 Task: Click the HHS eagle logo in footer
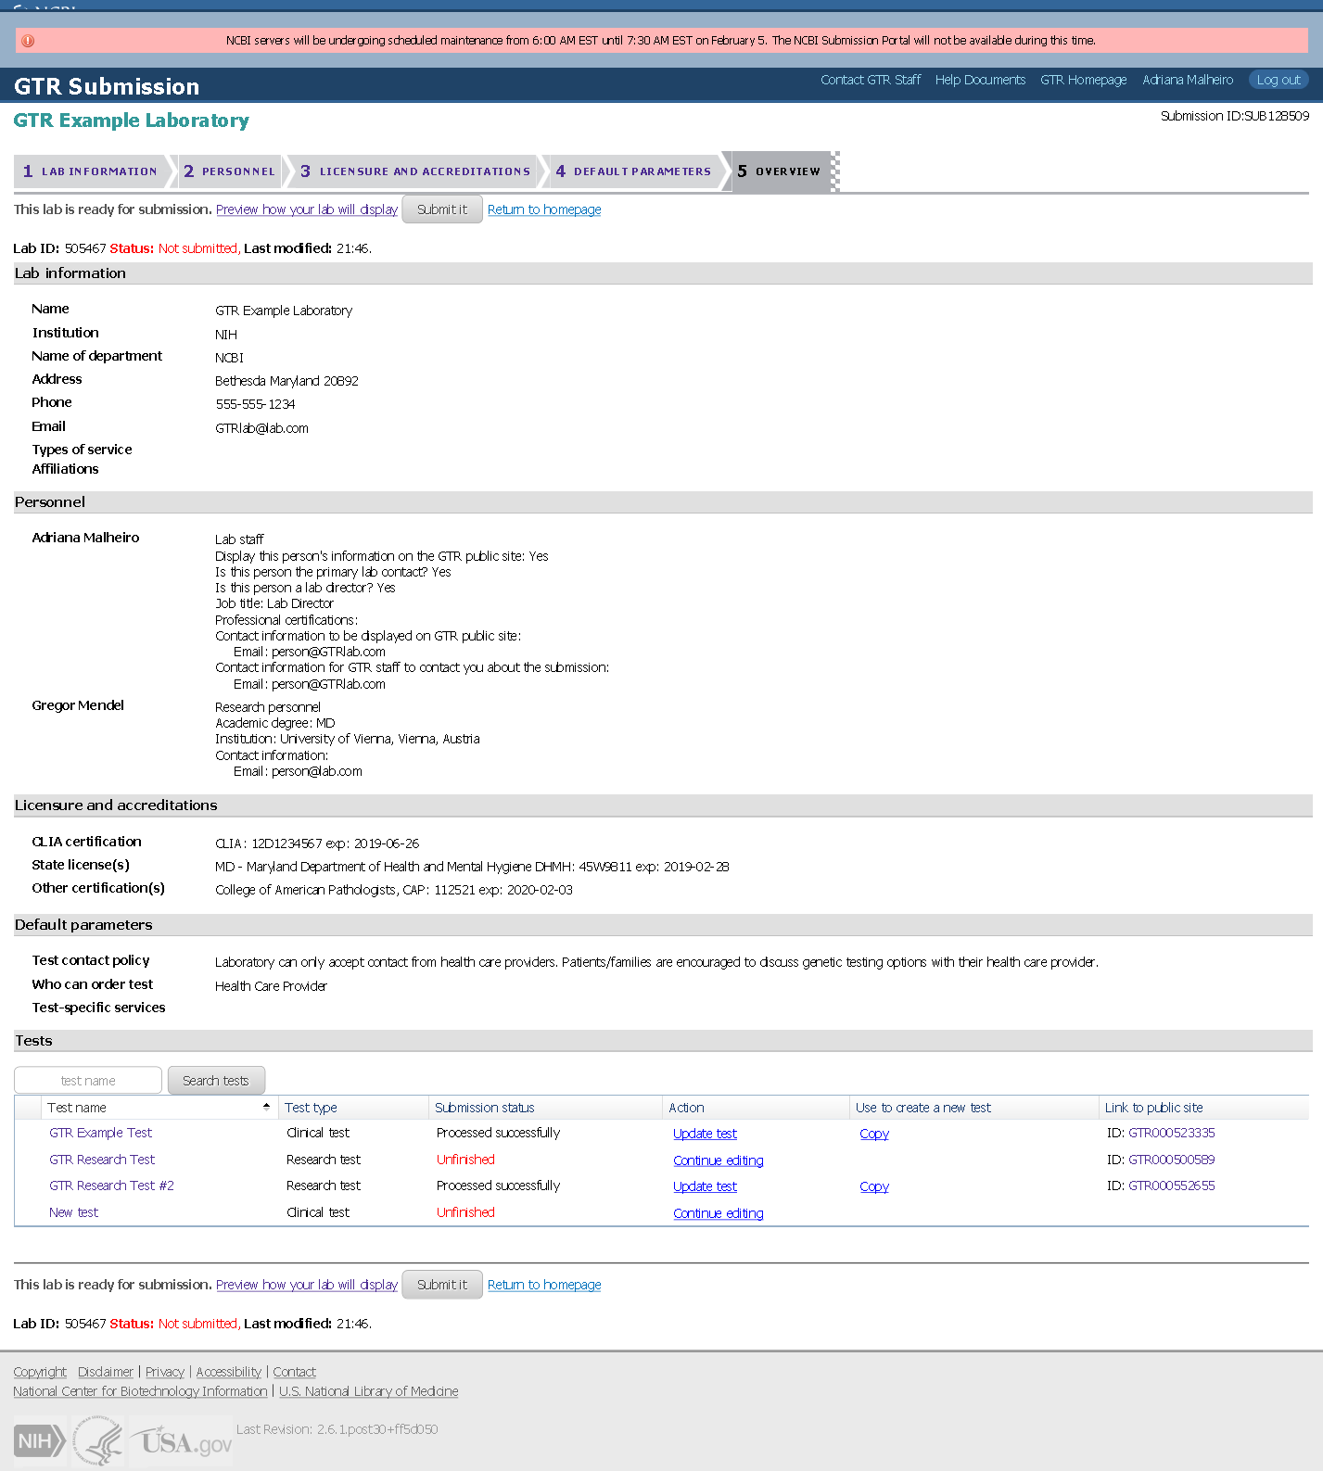98,1441
